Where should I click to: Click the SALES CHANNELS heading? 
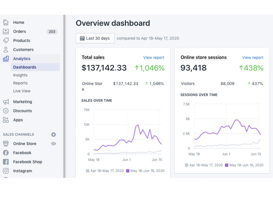tap(19, 135)
